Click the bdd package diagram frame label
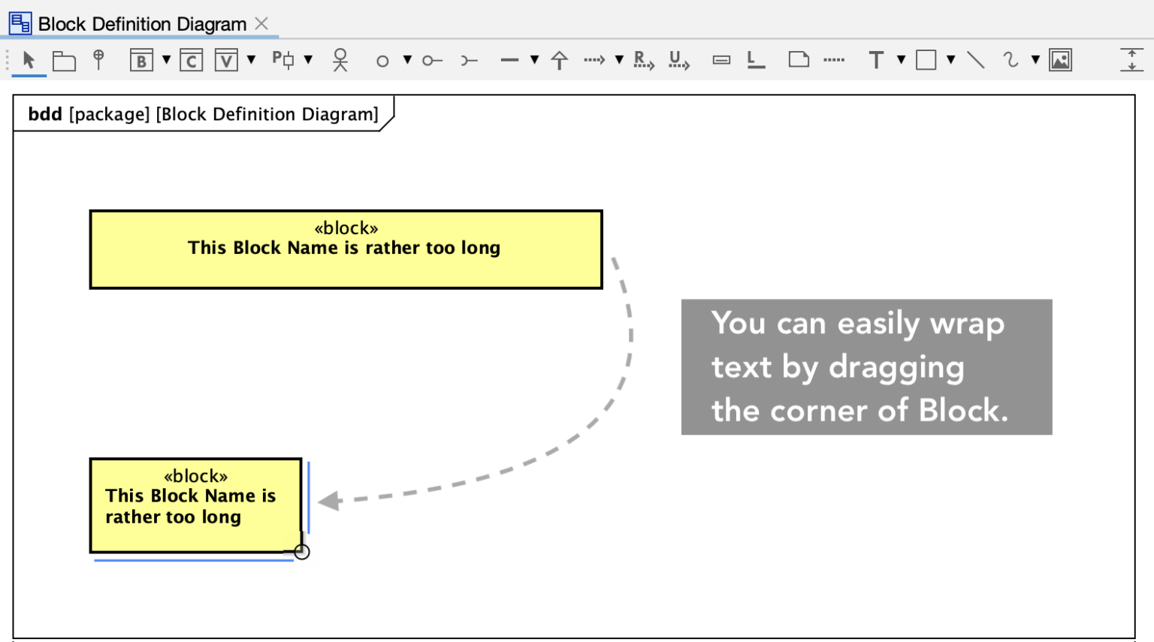The width and height of the screenshot is (1154, 642). pyautogui.click(x=203, y=113)
